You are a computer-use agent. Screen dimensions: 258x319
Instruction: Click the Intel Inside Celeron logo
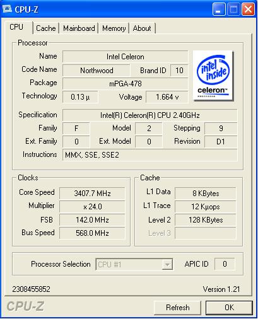(x=213, y=76)
